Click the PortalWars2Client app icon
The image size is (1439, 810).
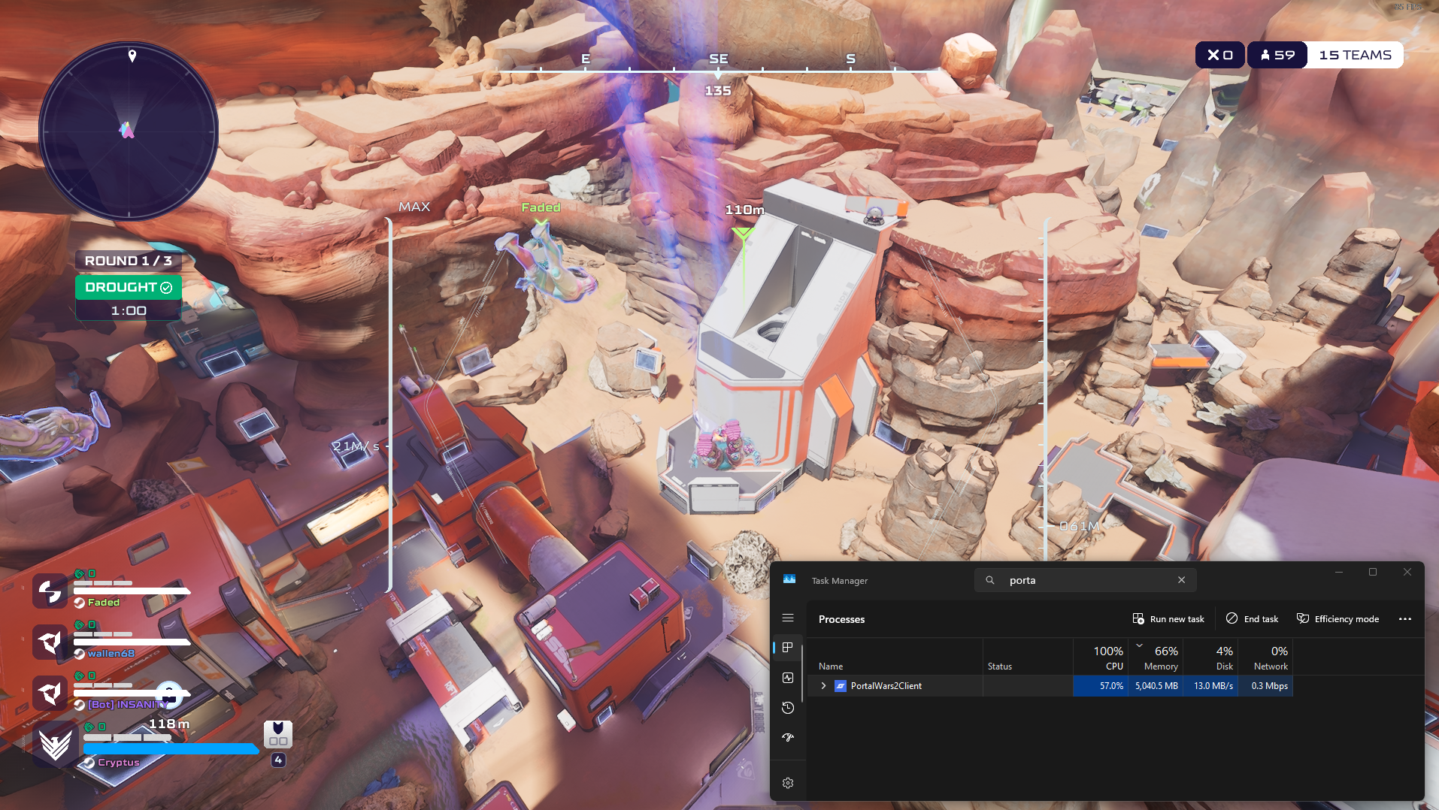pos(841,686)
